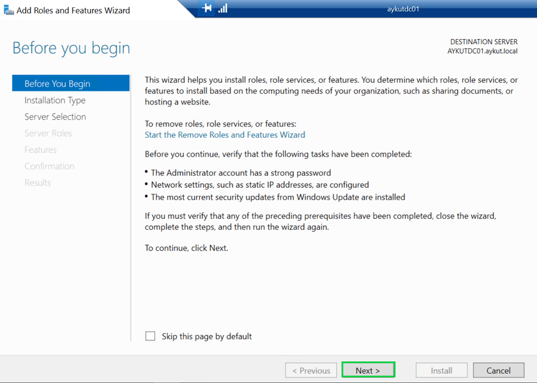This screenshot has height=383, width=537.
Task: Click the Add Roles and Features Wizard title
Action: point(73,10)
